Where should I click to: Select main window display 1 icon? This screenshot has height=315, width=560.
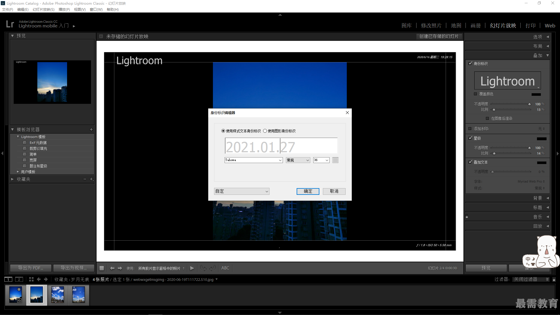(x=8, y=279)
